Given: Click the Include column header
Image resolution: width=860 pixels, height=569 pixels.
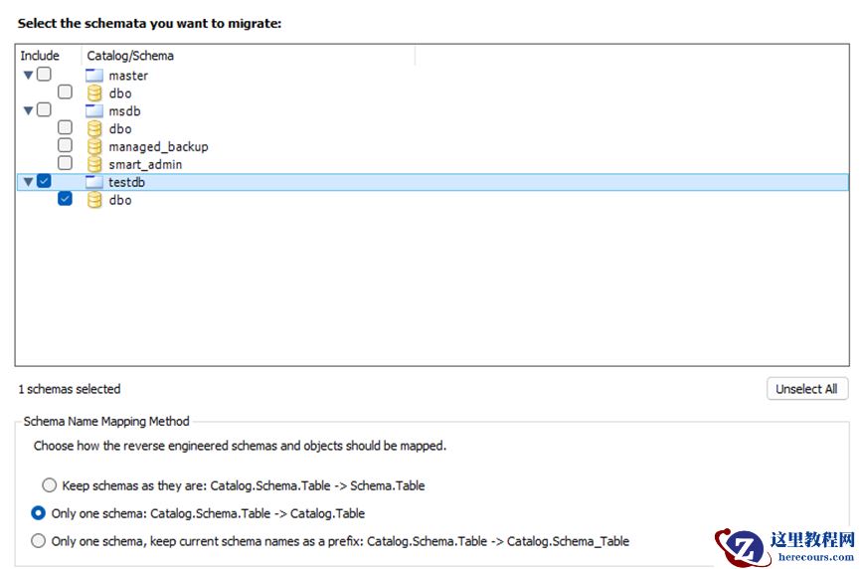Looking at the screenshot, I should click(41, 56).
